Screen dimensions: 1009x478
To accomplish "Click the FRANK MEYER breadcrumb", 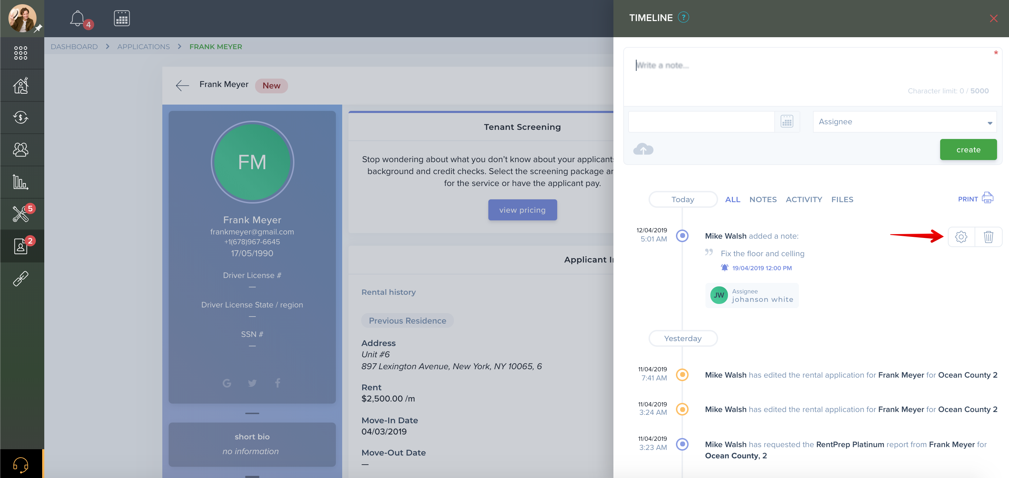I will pos(215,47).
